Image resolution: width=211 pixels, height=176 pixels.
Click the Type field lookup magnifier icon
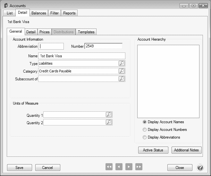[122, 63]
